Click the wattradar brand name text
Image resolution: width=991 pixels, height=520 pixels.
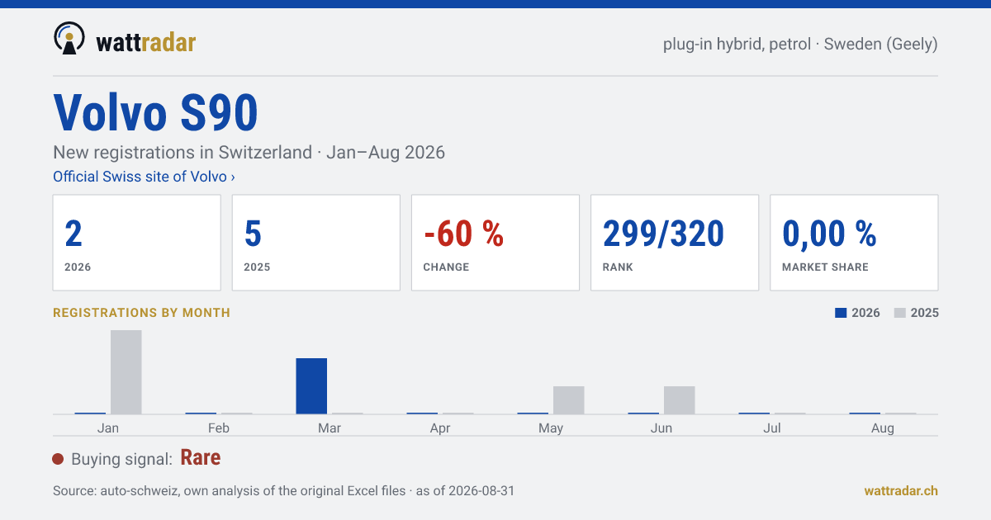click(146, 42)
